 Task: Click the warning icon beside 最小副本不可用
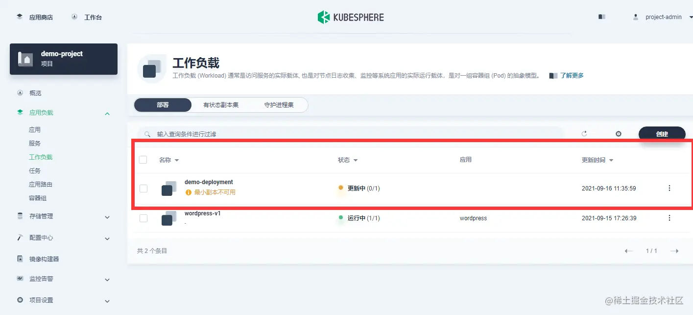(x=189, y=192)
